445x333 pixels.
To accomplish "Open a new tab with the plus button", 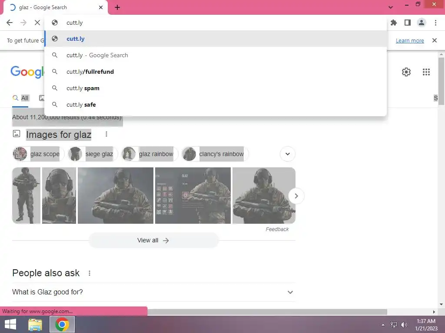I will pyautogui.click(x=117, y=7).
